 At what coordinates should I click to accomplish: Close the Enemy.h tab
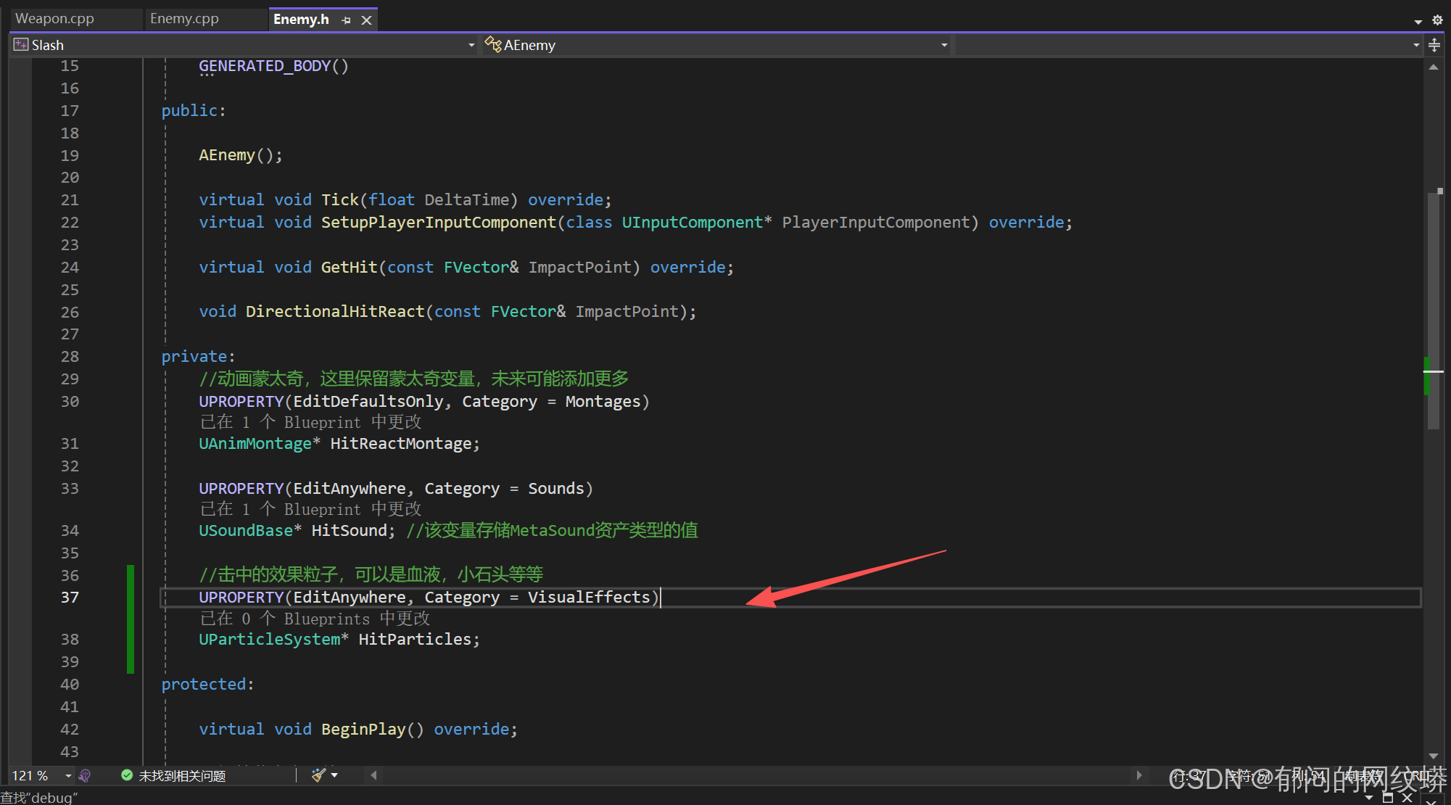(367, 20)
